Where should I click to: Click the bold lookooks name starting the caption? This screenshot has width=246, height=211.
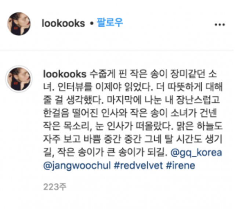[65, 74]
